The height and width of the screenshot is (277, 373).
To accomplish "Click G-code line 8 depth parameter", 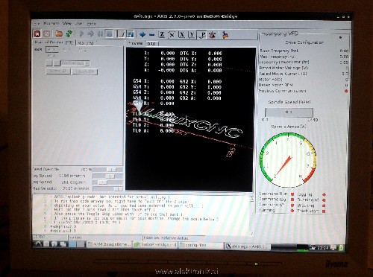I will point(63,226).
